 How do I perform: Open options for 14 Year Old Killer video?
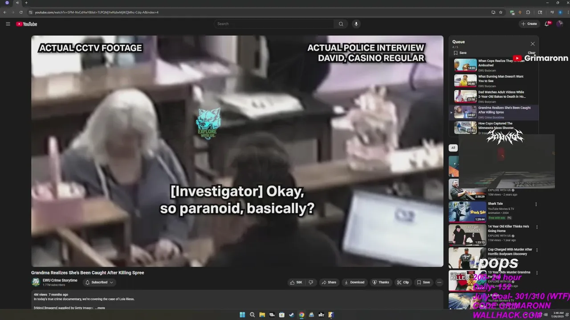[537, 227]
